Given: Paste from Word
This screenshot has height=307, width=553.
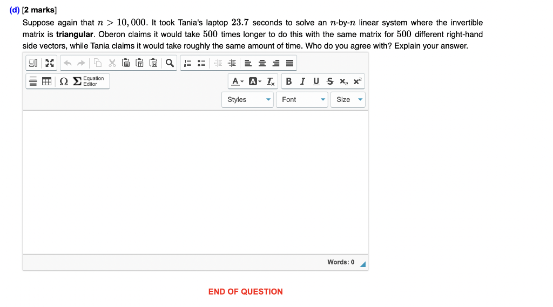Looking at the screenshot, I should 153,63.
